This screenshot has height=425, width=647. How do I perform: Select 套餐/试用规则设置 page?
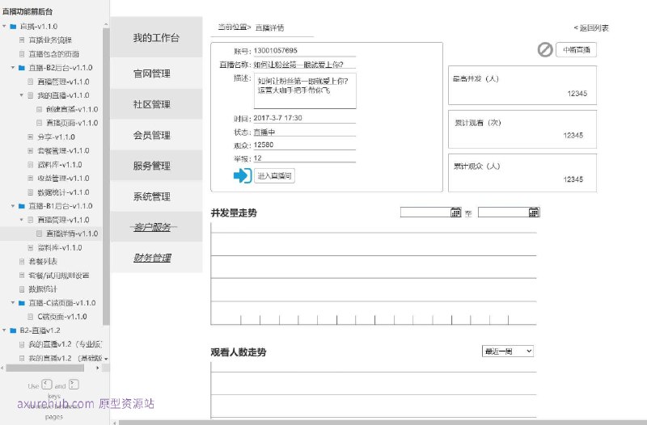[58, 276]
